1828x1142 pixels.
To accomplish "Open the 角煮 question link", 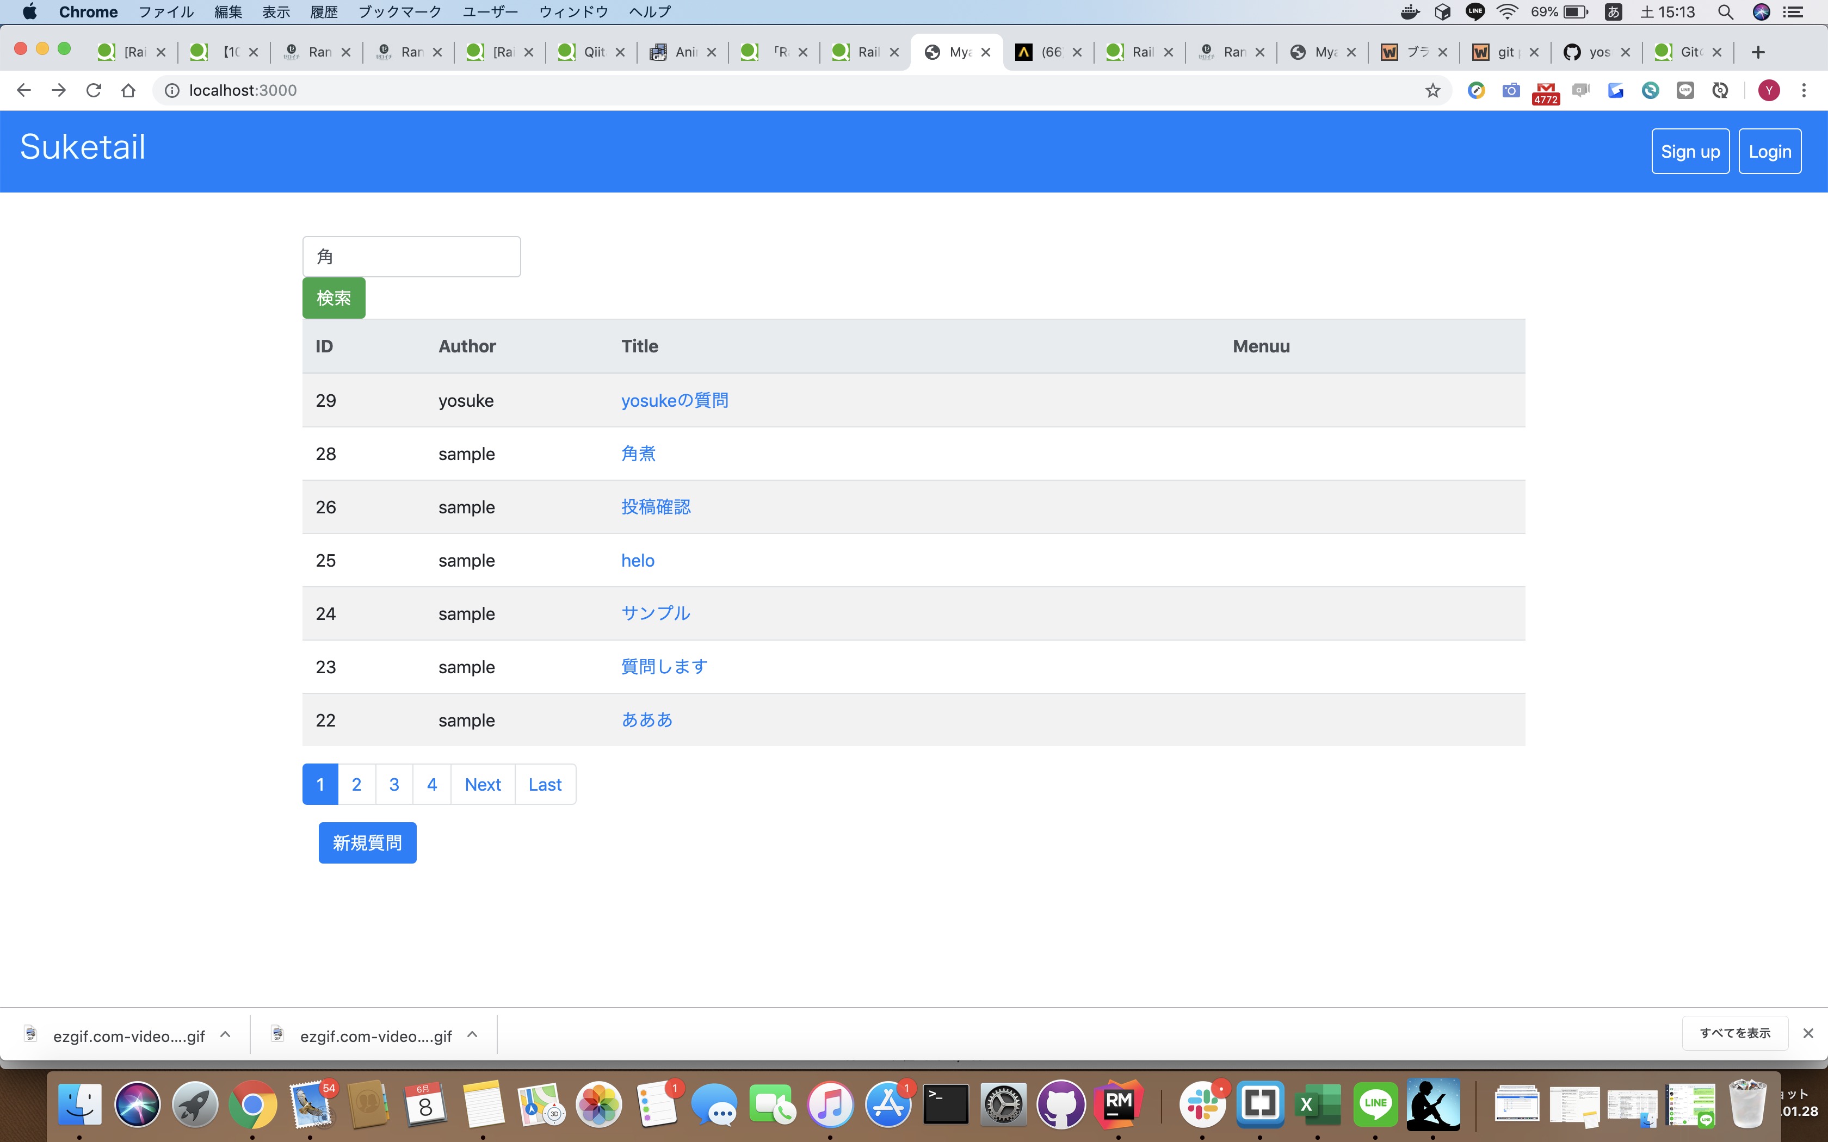I will [x=638, y=454].
